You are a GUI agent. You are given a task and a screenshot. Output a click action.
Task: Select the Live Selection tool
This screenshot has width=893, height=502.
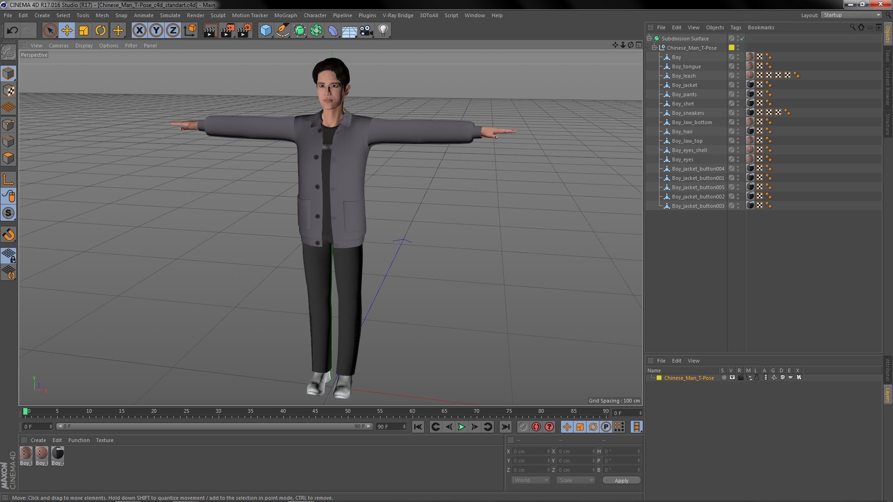[x=50, y=31]
